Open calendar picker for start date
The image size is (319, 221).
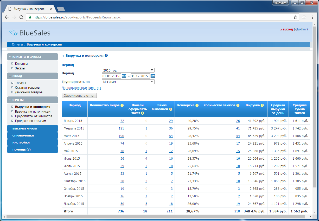pyautogui.click(x=124, y=76)
